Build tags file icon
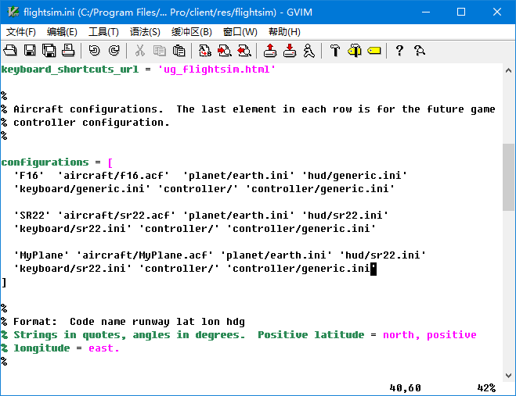Screen dimensions: 516x396 coord(355,51)
